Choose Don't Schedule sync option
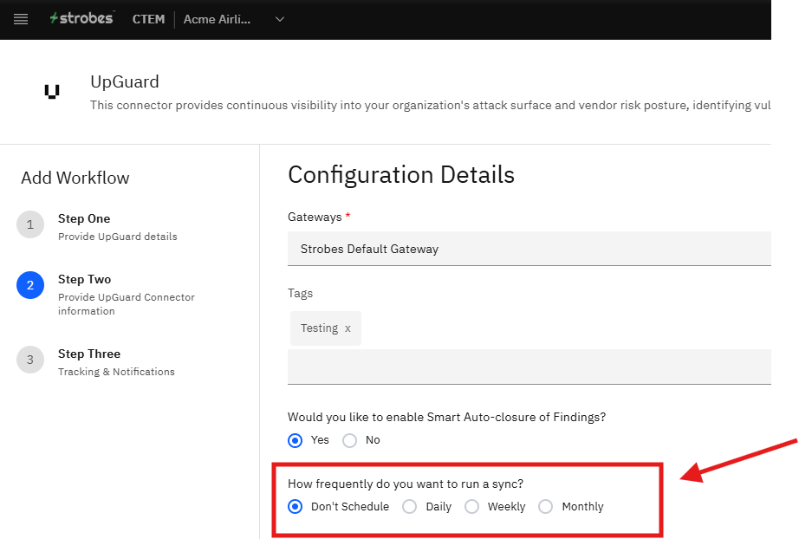Viewport: 799px width, 539px height. tap(295, 506)
